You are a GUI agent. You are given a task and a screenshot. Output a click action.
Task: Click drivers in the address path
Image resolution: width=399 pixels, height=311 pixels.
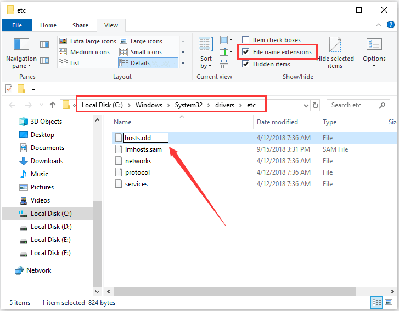(224, 105)
